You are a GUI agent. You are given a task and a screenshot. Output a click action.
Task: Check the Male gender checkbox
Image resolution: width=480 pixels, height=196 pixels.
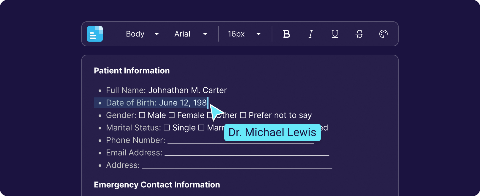click(x=142, y=115)
